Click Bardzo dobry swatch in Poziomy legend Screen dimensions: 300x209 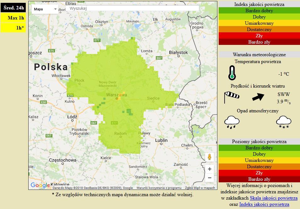coord(259,148)
